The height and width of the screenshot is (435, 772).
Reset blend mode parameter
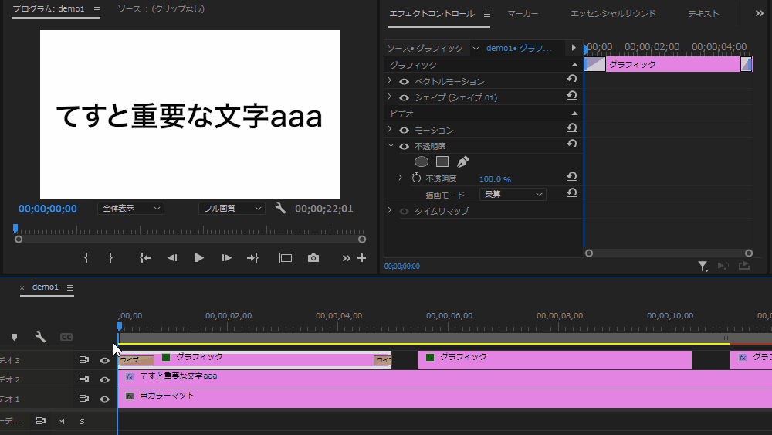(x=571, y=193)
